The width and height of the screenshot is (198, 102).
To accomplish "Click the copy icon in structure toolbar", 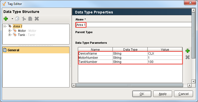I will click(x=17, y=19).
